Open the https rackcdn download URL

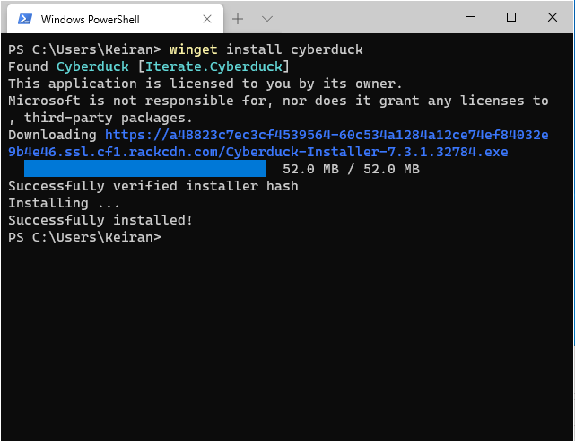pos(278,144)
